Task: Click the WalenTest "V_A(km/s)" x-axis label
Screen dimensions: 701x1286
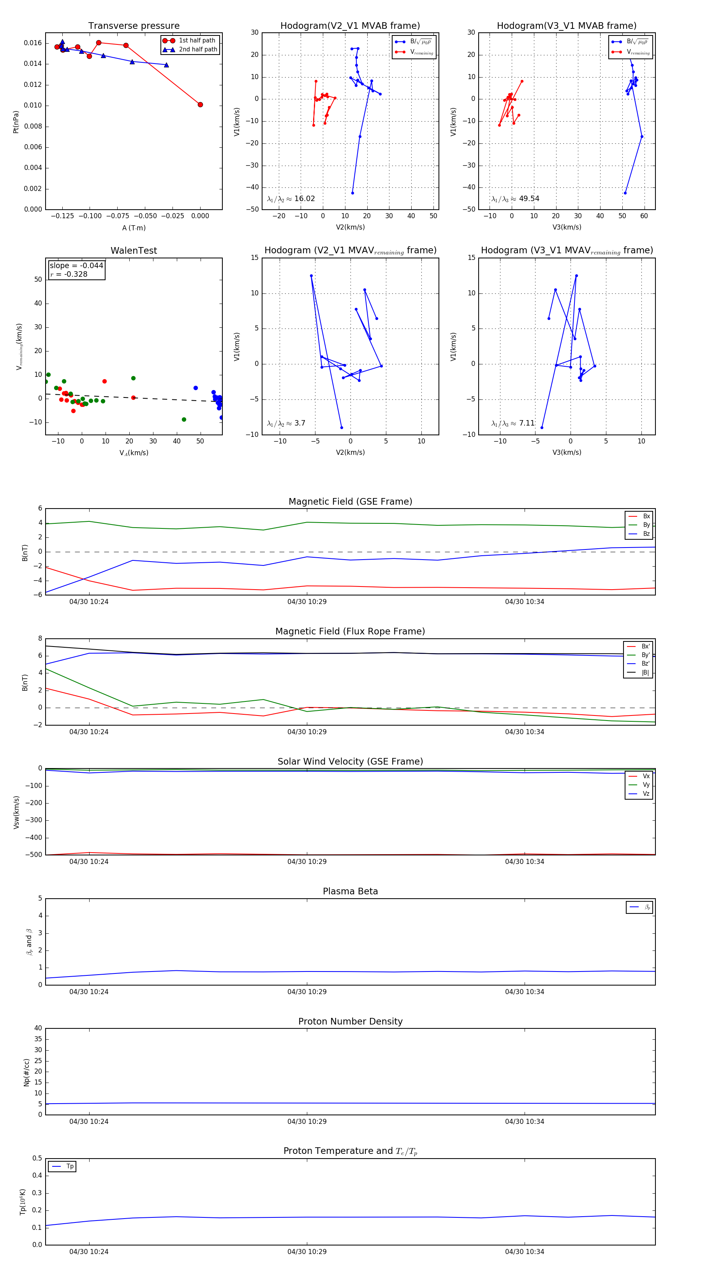Action: point(134,453)
